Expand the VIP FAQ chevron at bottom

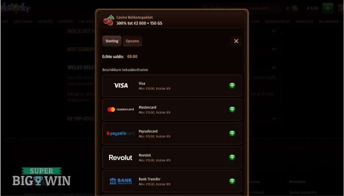click(x=274, y=119)
